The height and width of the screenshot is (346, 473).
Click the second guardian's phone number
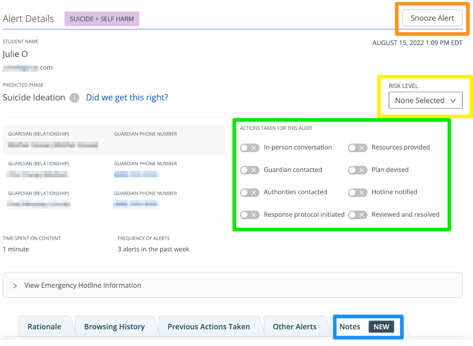[136, 174]
